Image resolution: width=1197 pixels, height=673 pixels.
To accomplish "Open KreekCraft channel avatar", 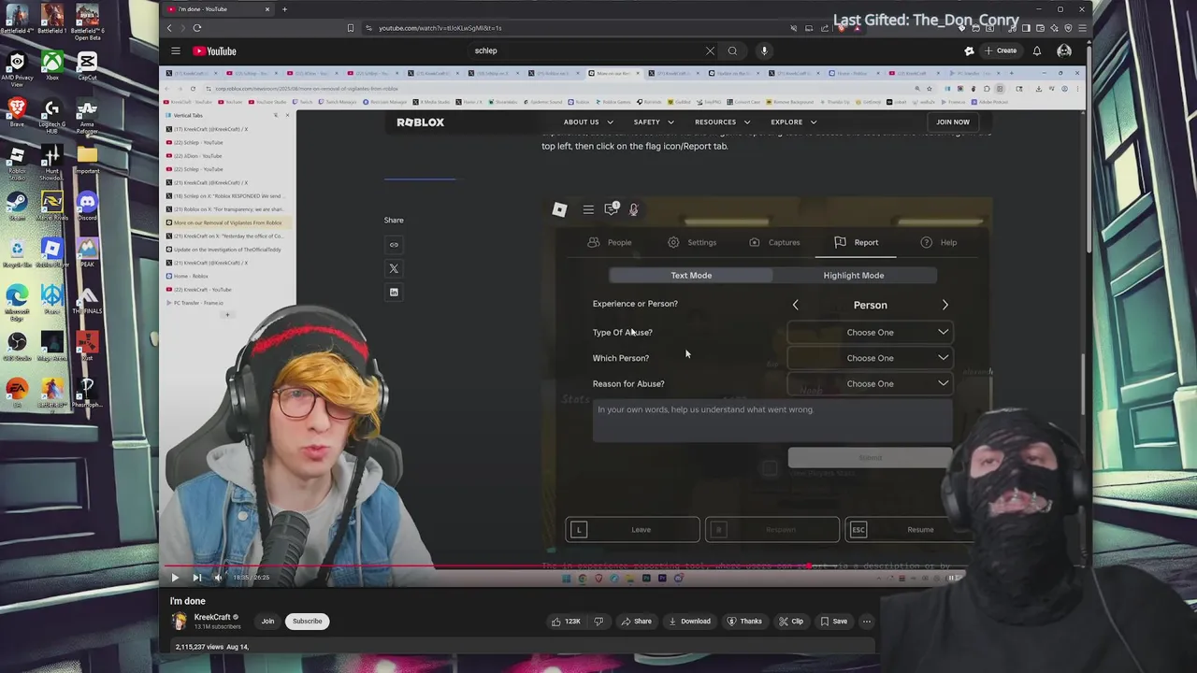I will (179, 622).
